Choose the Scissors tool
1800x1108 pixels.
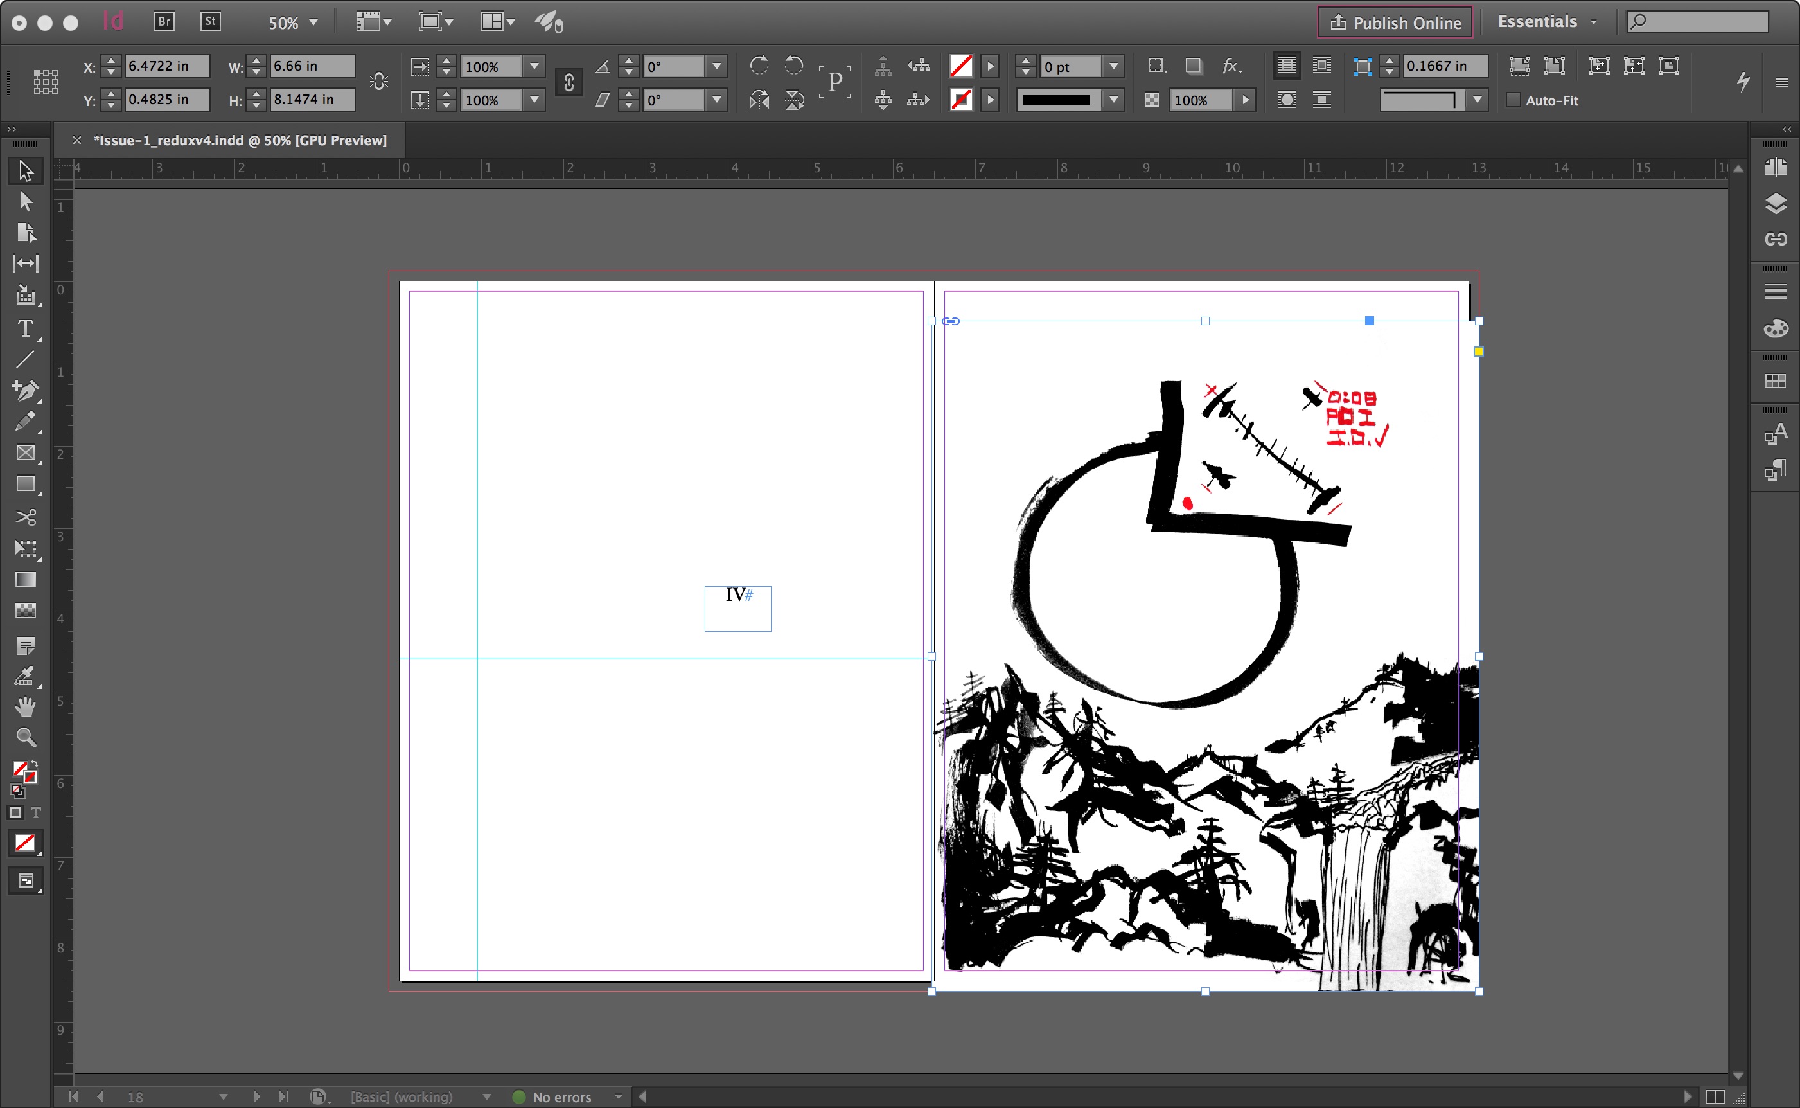coord(25,517)
